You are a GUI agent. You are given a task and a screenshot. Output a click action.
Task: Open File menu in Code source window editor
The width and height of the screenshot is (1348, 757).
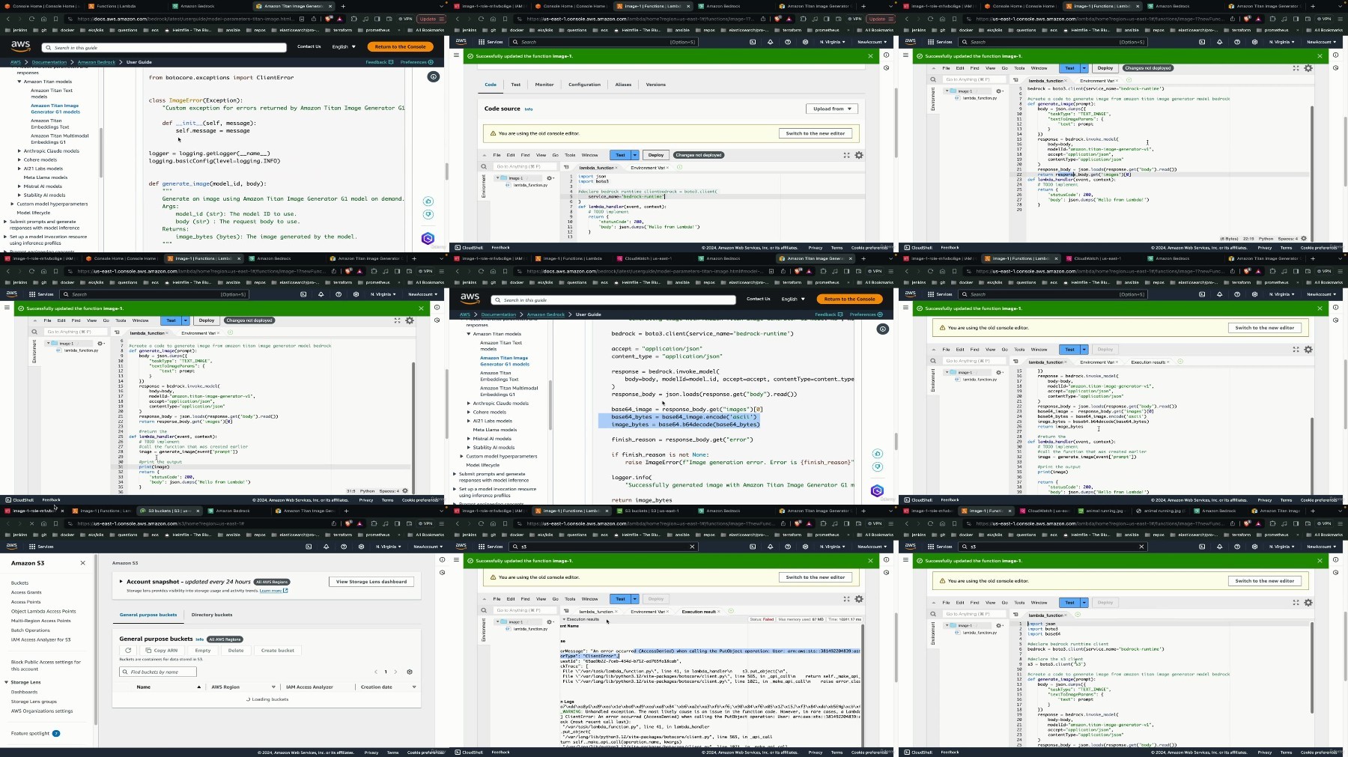point(497,155)
